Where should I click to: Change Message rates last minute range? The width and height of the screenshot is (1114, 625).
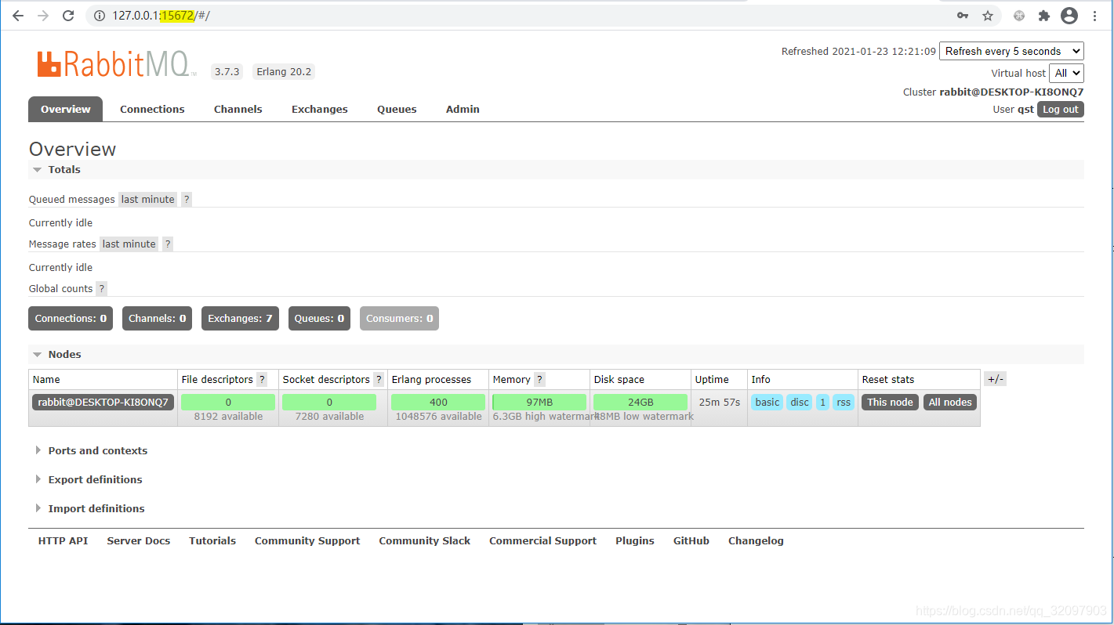click(129, 244)
